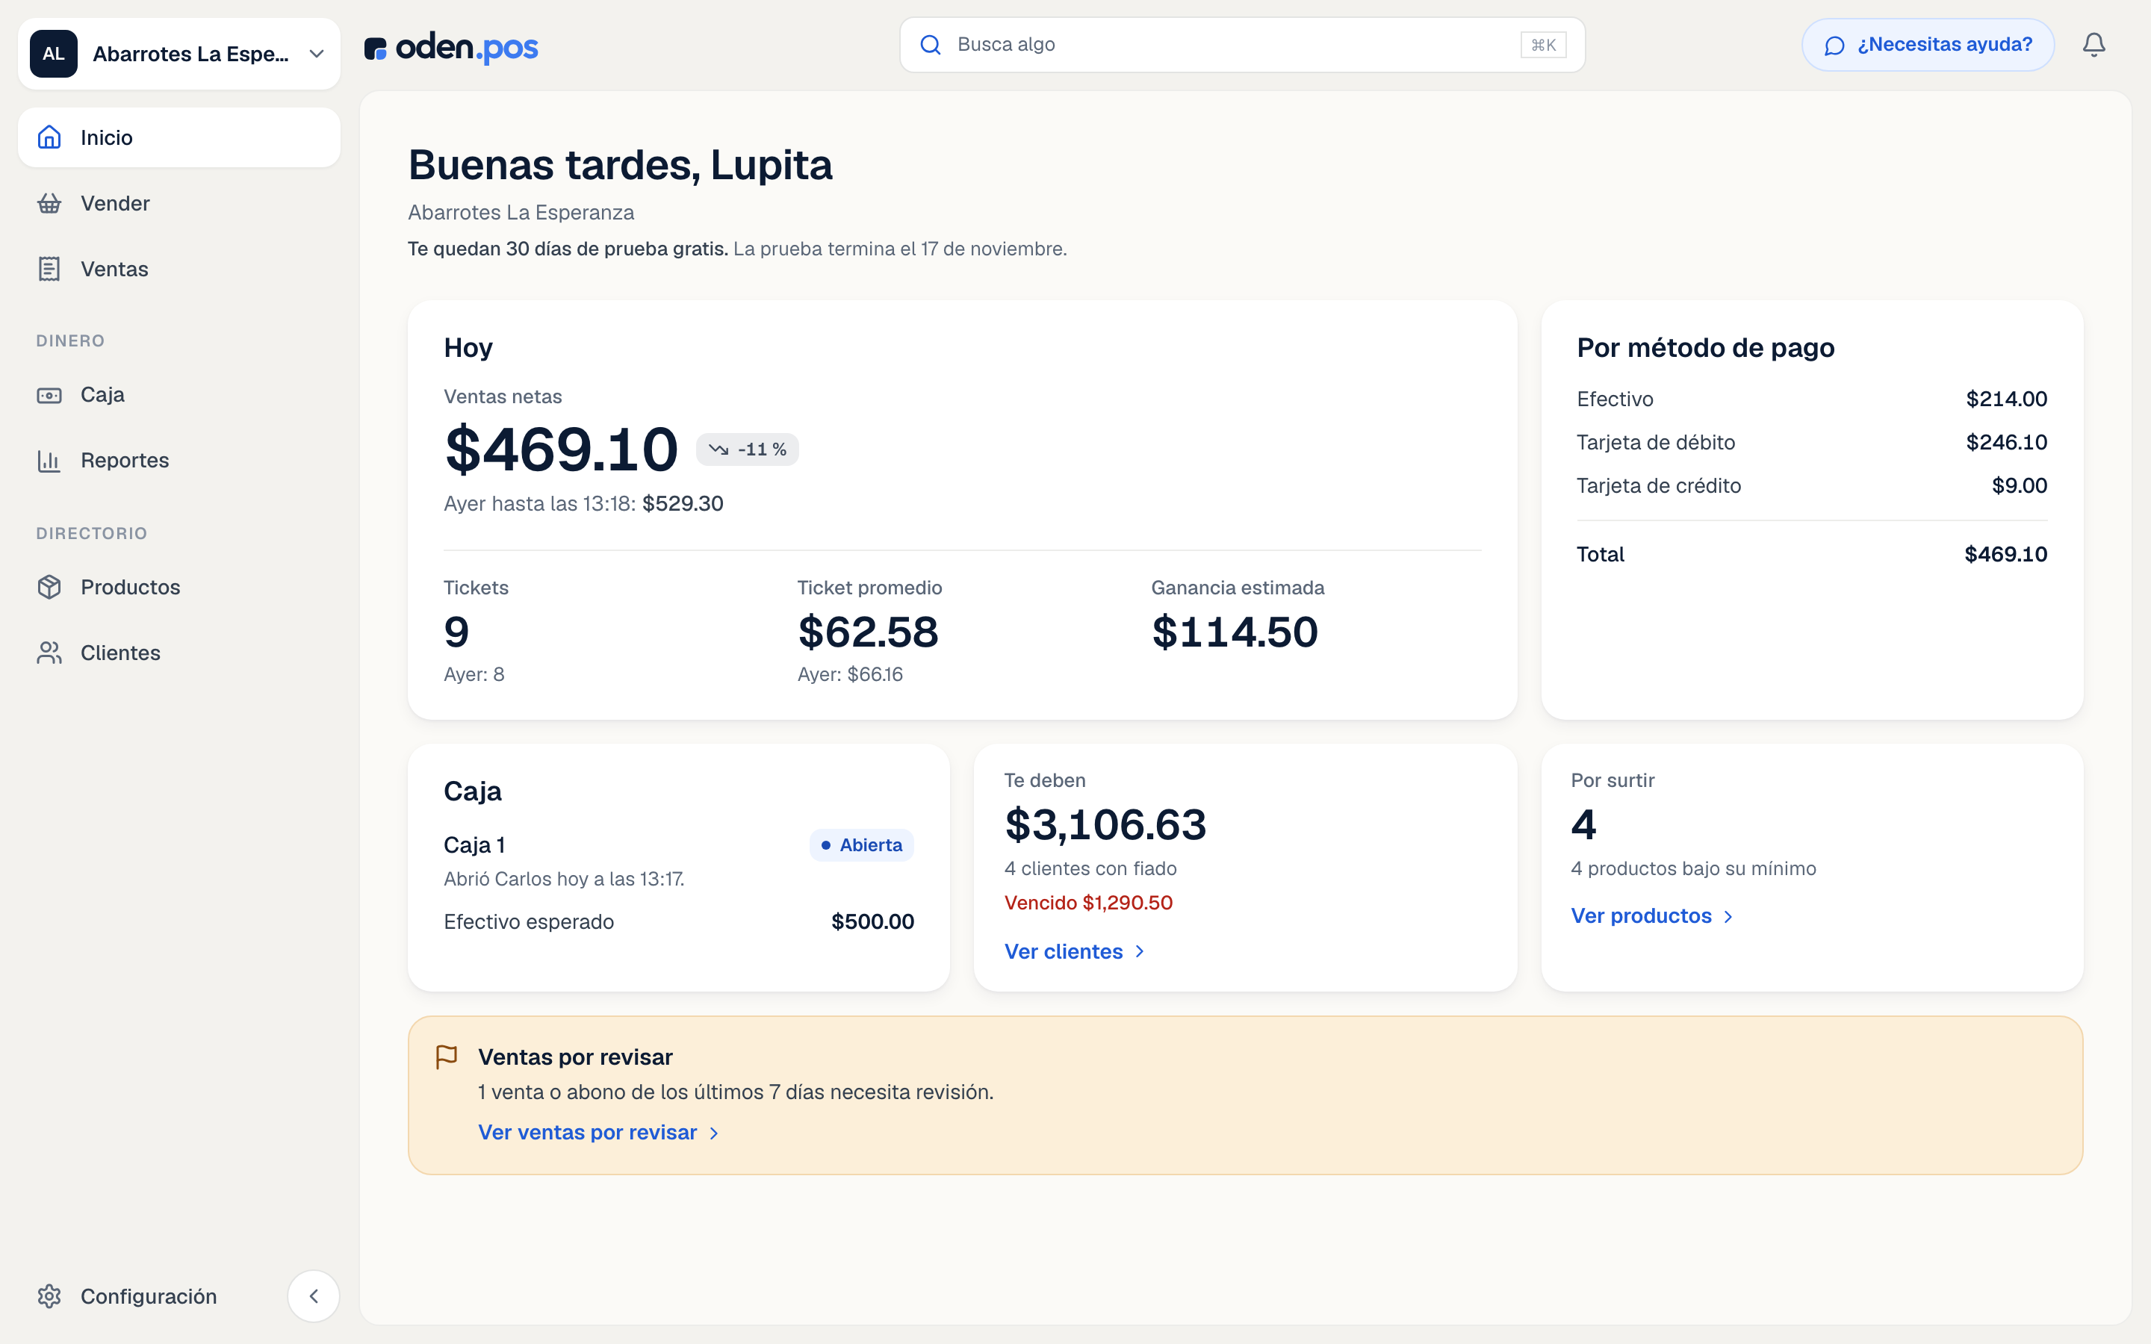Click the ⌘K shortcut hint
The width and height of the screenshot is (2151, 1344).
pos(1543,45)
